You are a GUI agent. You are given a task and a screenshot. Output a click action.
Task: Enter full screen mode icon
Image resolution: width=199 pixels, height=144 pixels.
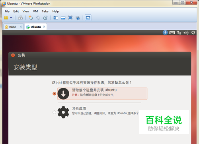point(70,17)
